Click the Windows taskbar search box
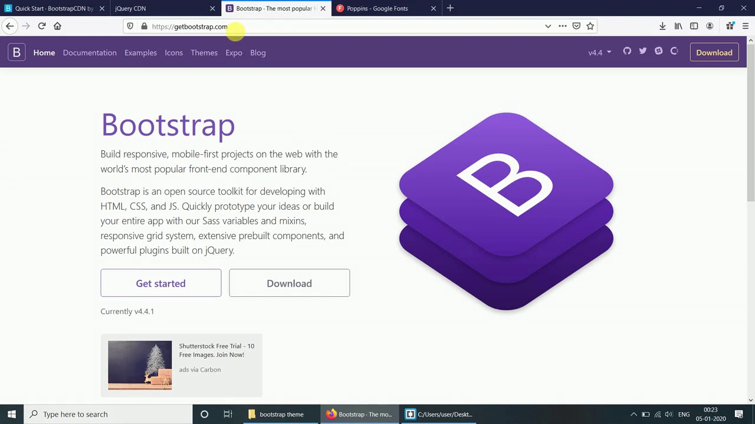This screenshot has height=424, width=755. pyautogui.click(x=108, y=414)
